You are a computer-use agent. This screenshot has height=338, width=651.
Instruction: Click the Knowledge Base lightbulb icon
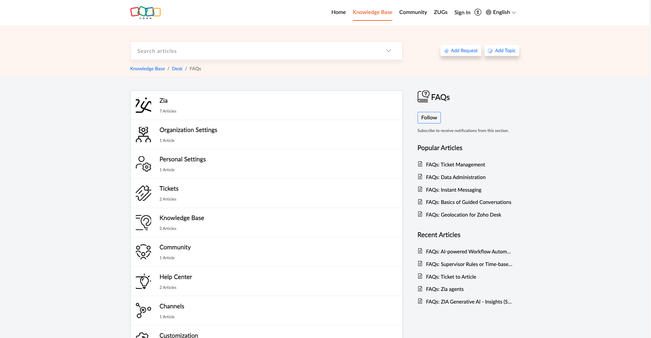coord(143,222)
